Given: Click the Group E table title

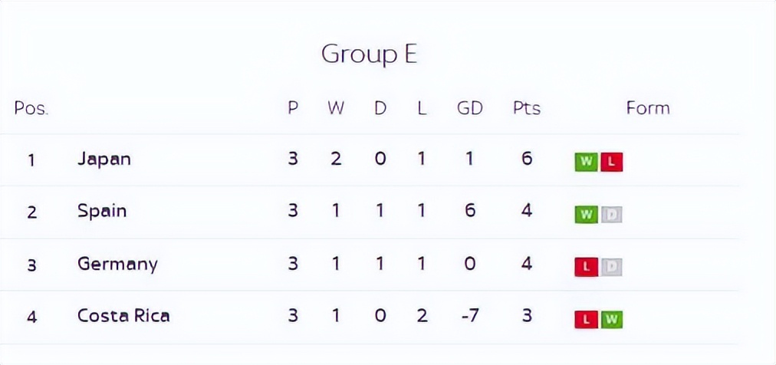Looking at the screenshot, I should [x=369, y=54].
